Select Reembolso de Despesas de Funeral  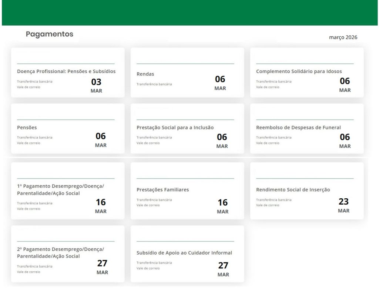click(298, 128)
